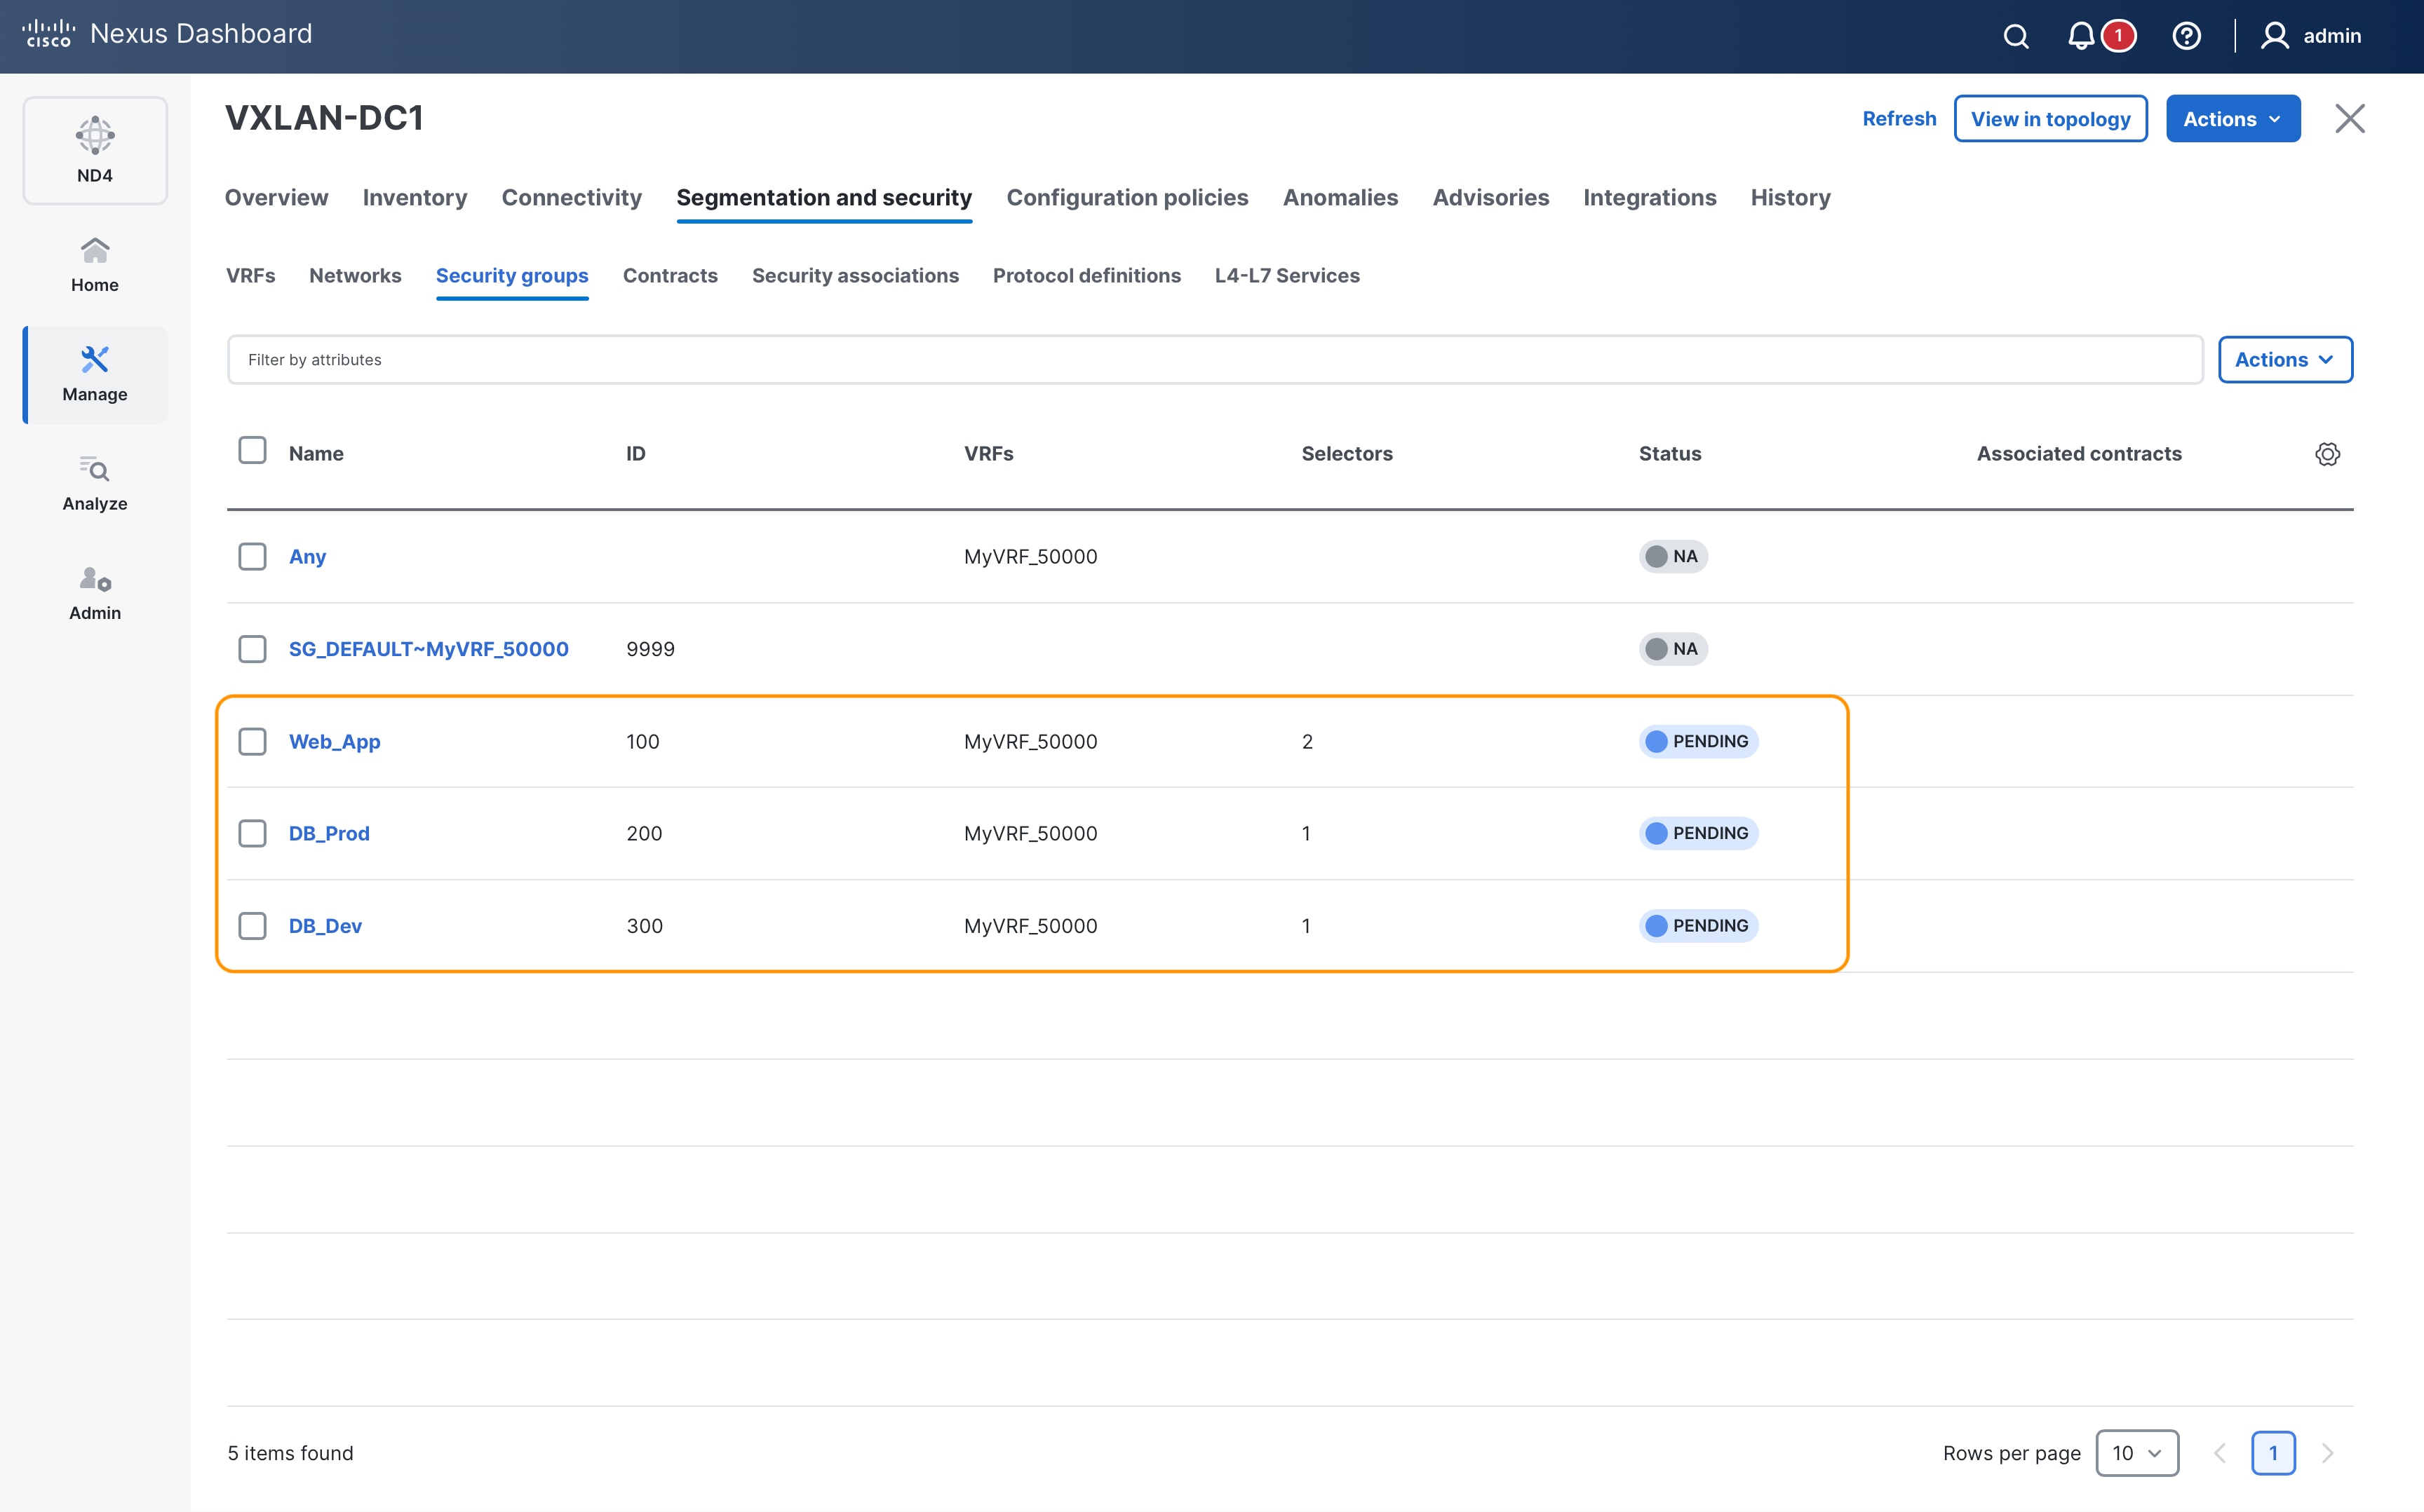Screen dimensions: 2424x1512
Task: Open the rows per page dropdown
Action: 2137,1453
